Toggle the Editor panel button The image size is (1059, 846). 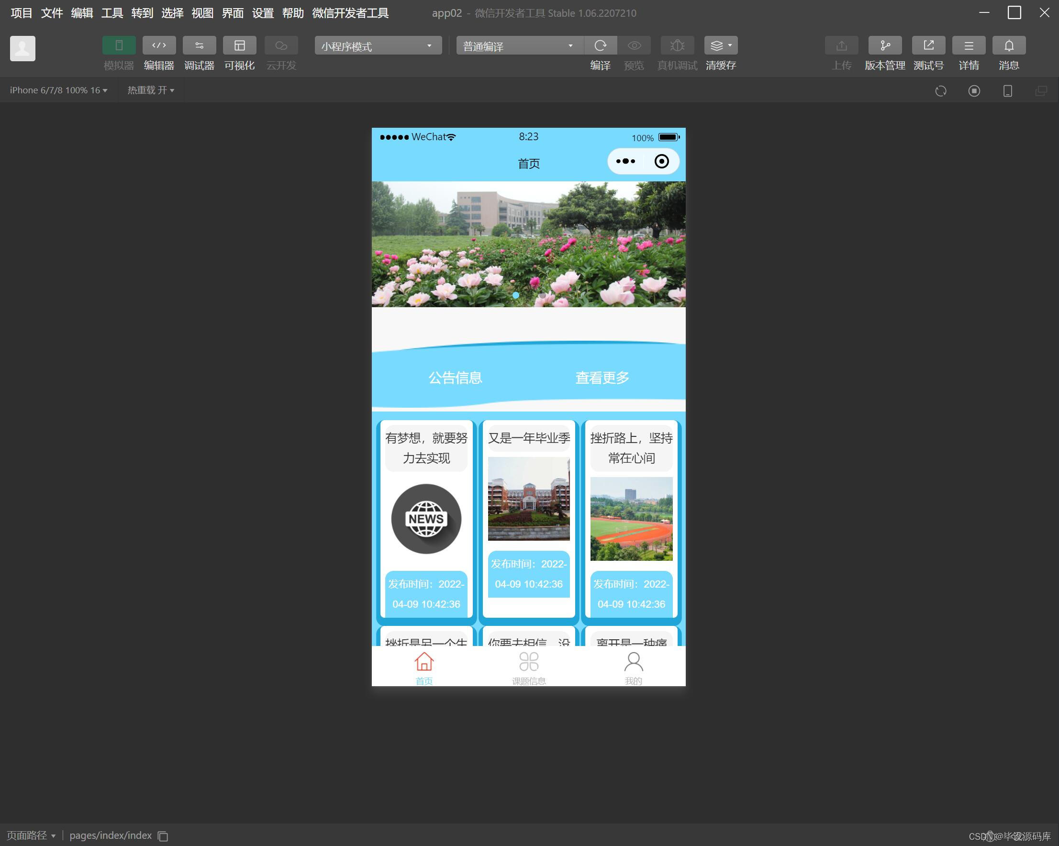click(x=159, y=45)
